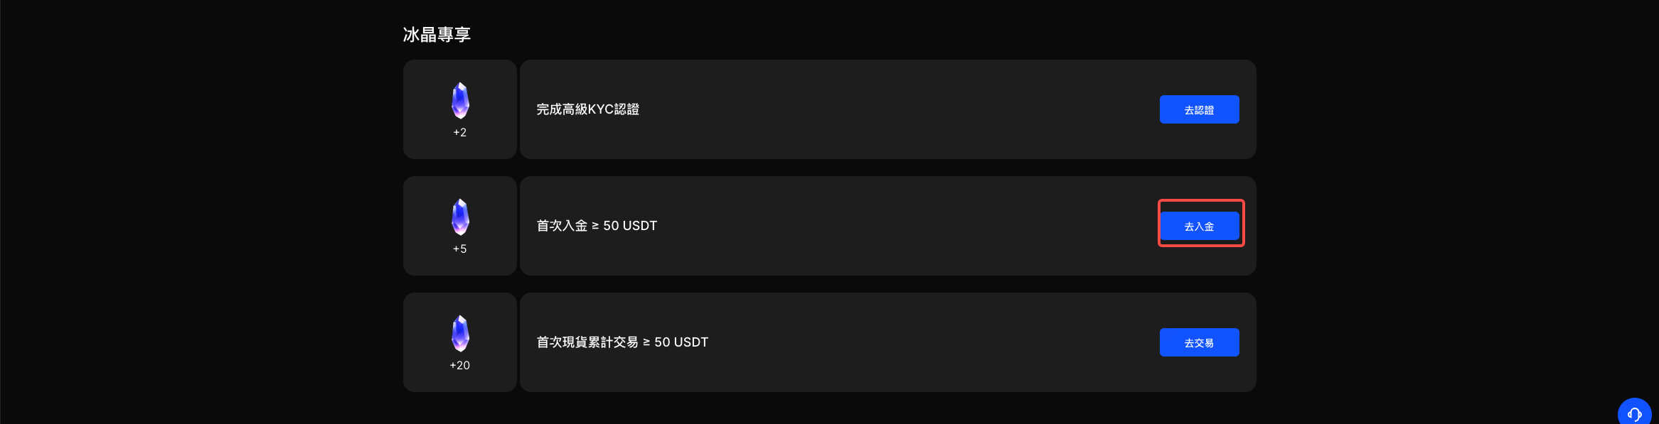Click the +5 reward amount label
The image size is (1659, 424).
point(460,249)
